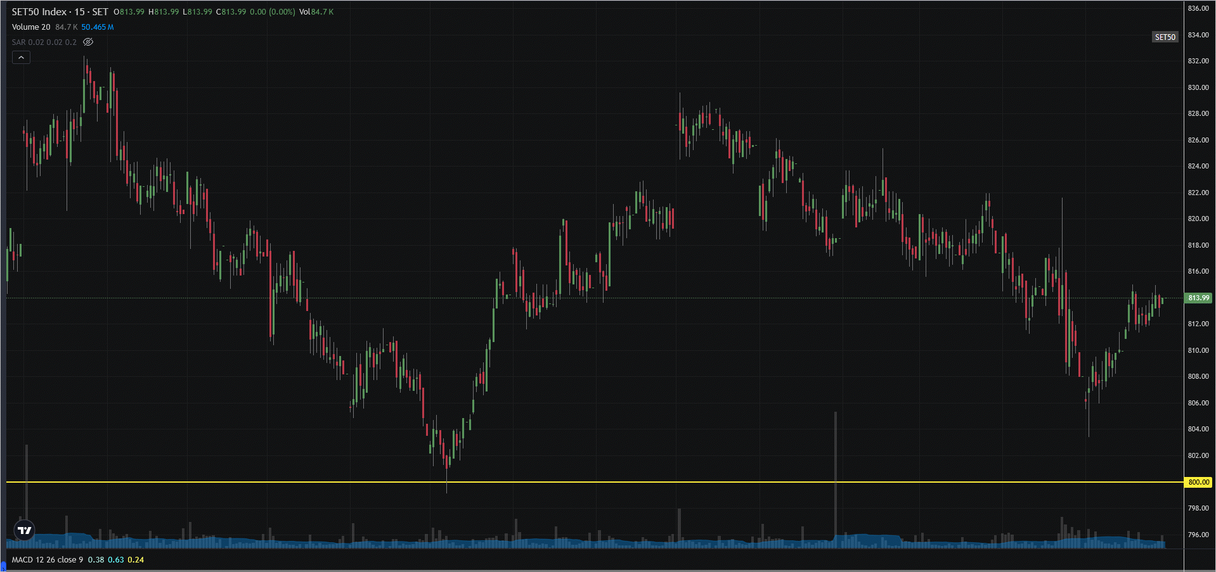Viewport: 1216px width, 572px height.
Task: Click the gray 84.7 K Volume value
Action: 67,27
